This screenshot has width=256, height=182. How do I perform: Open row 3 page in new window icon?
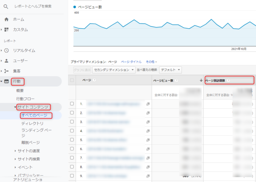pyautogui.click(x=148, y=122)
